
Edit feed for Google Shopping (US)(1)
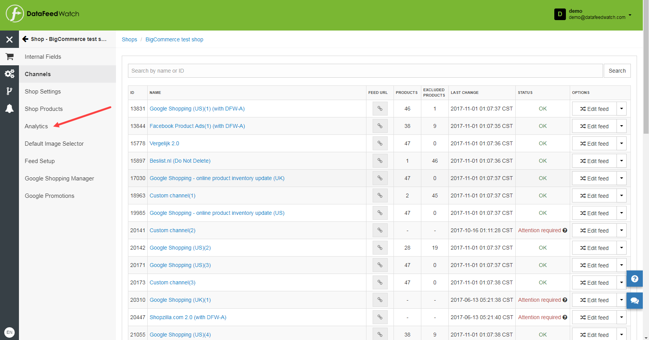click(594, 109)
